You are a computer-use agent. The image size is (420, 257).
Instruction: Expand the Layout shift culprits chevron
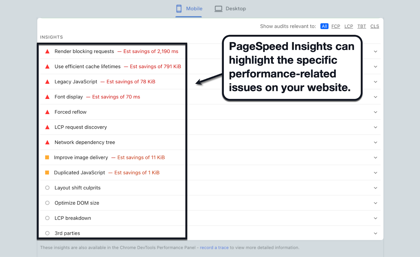(x=376, y=188)
